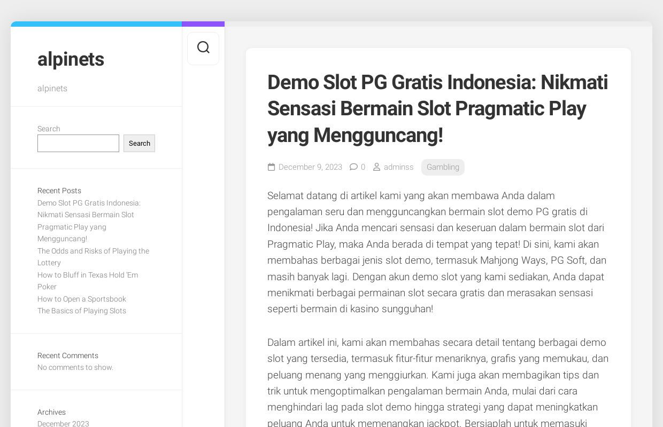Viewport: 663px width, 427px height.
Task: Click the 'Recent Posts' sidebar heading
Action: 59,191
